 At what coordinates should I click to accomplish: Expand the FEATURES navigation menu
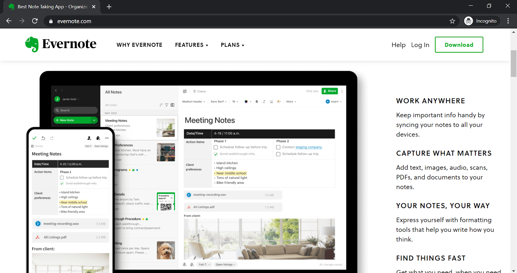point(192,45)
